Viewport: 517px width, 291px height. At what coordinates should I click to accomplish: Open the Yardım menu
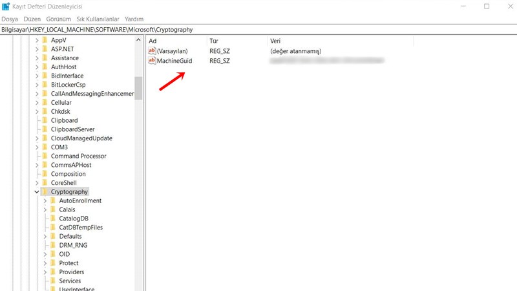click(x=134, y=19)
